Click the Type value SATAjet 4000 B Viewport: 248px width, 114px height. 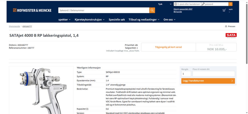click(113, 72)
